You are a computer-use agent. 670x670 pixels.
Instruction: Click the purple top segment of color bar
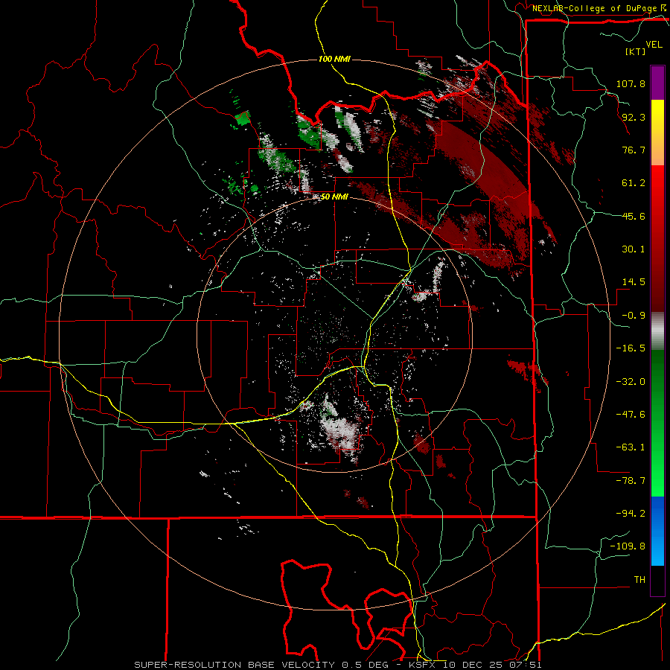(x=657, y=83)
